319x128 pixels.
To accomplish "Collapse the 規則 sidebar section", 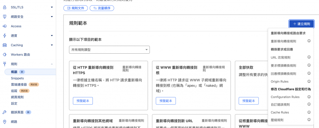I will click(x=52, y=64).
